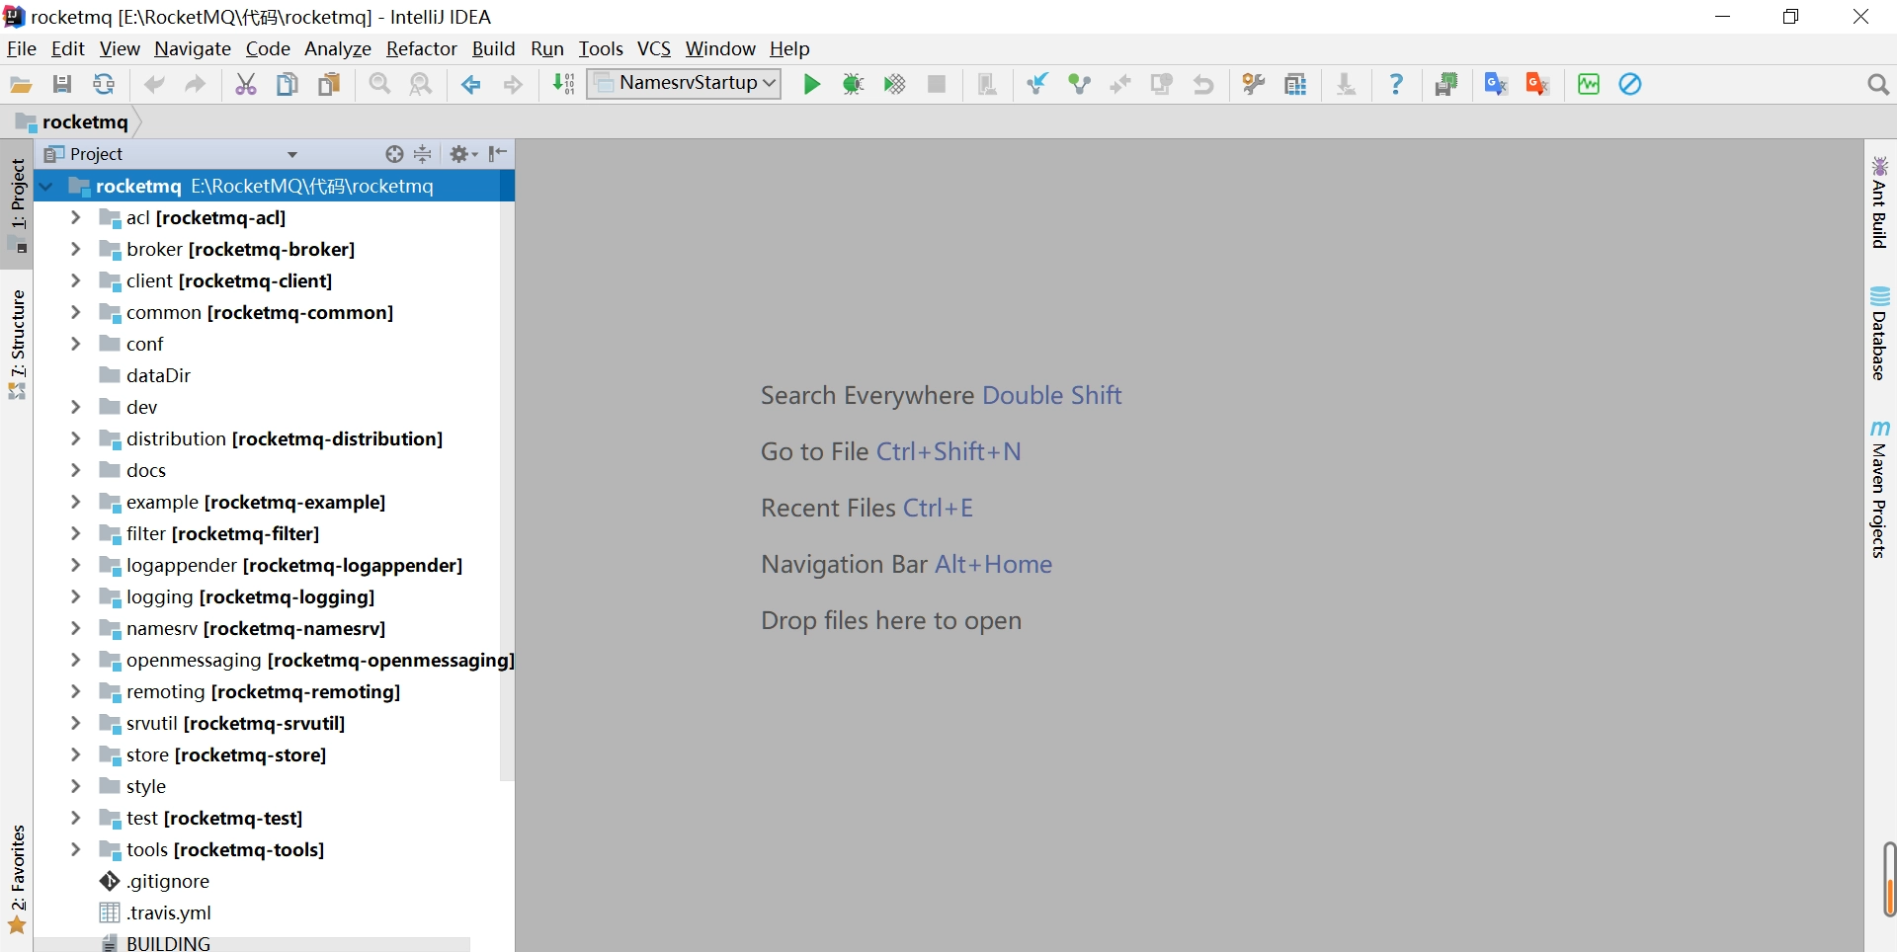The image size is (1897, 952).
Task: Open the File menu
Action: [21, 48]
